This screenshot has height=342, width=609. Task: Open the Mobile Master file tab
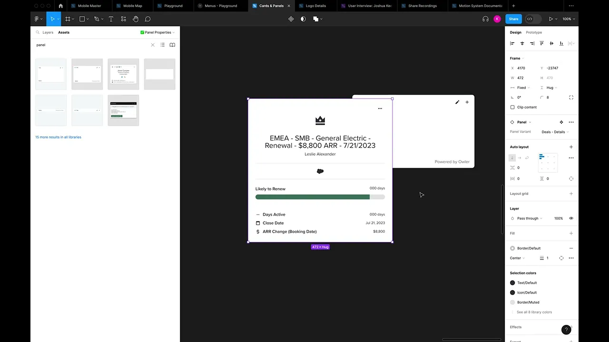pos(89,6)
